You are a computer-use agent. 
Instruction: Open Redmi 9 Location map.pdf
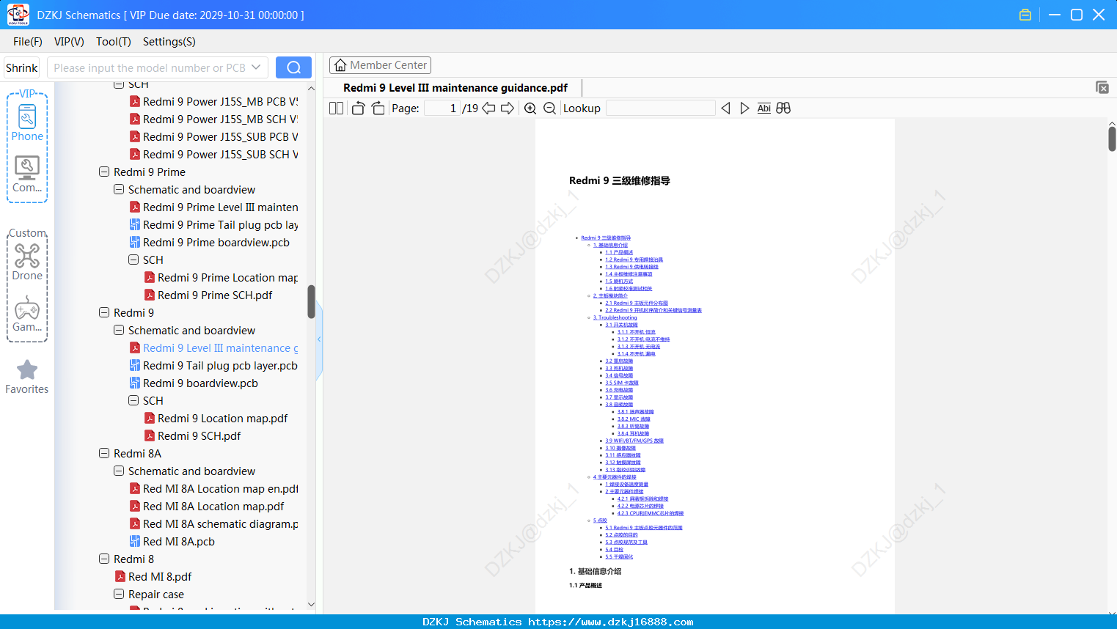(x=222, y=418)
